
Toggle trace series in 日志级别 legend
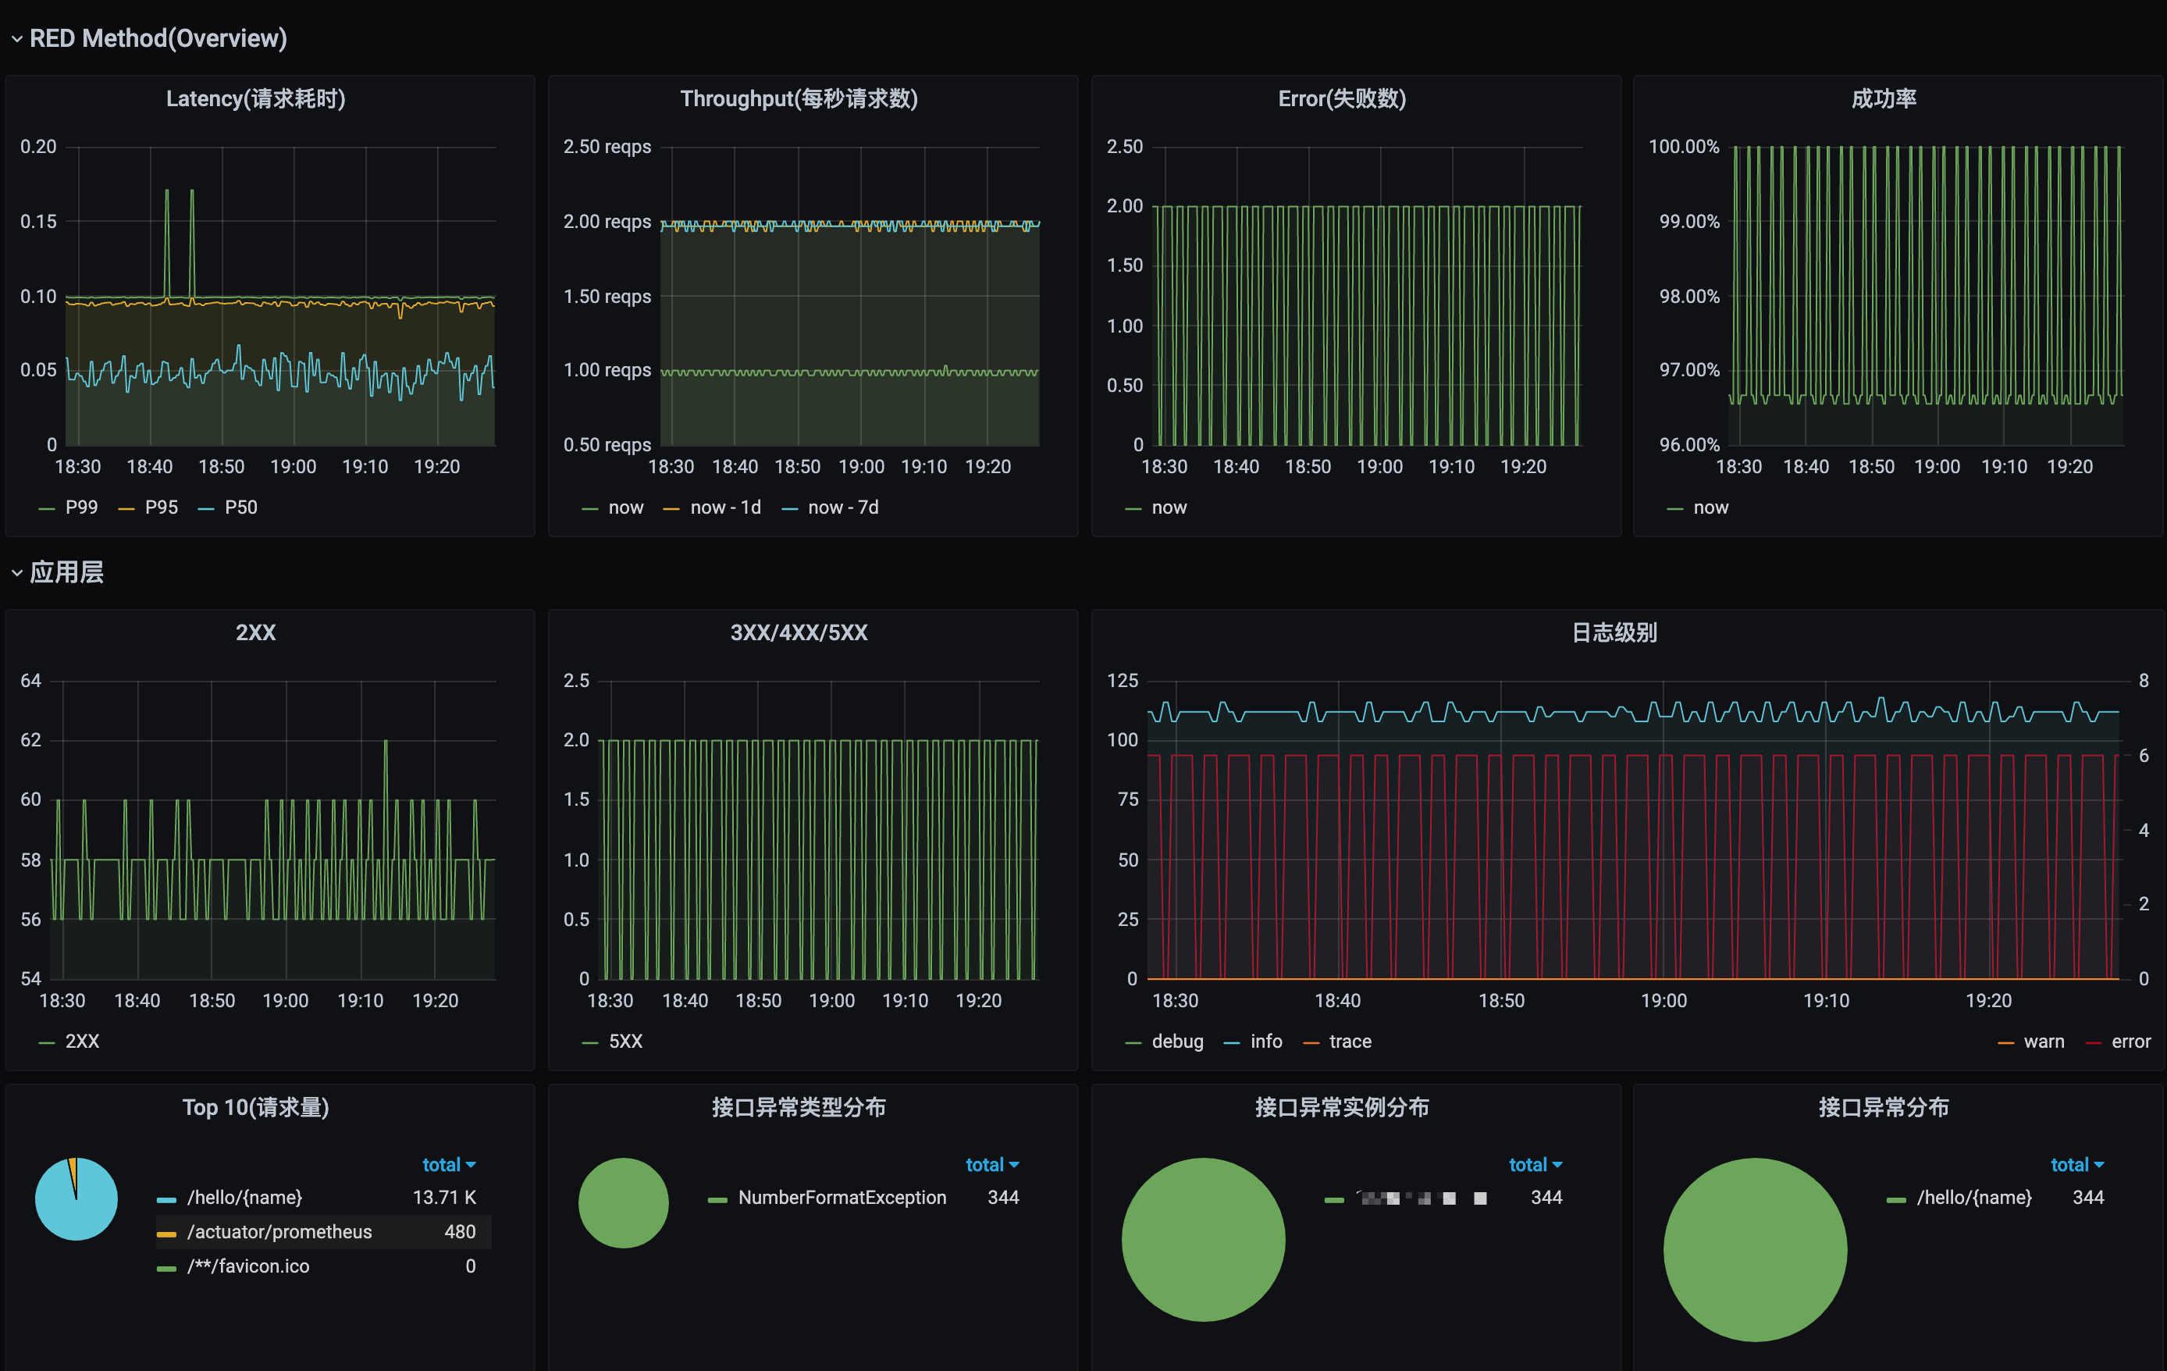[x=1350, y=1042]
